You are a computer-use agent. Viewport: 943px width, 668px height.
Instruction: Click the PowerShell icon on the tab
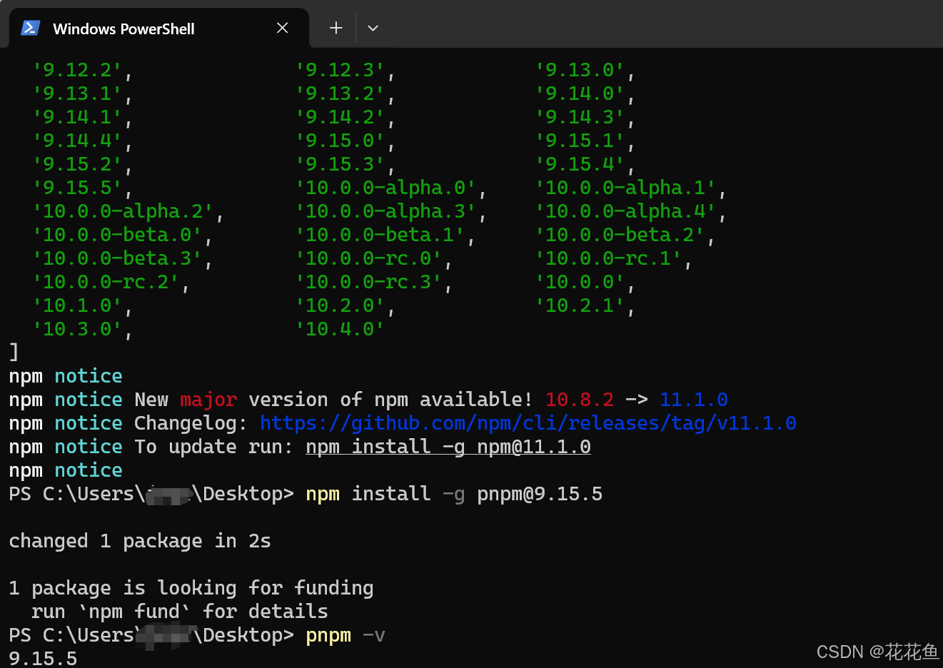31,28
